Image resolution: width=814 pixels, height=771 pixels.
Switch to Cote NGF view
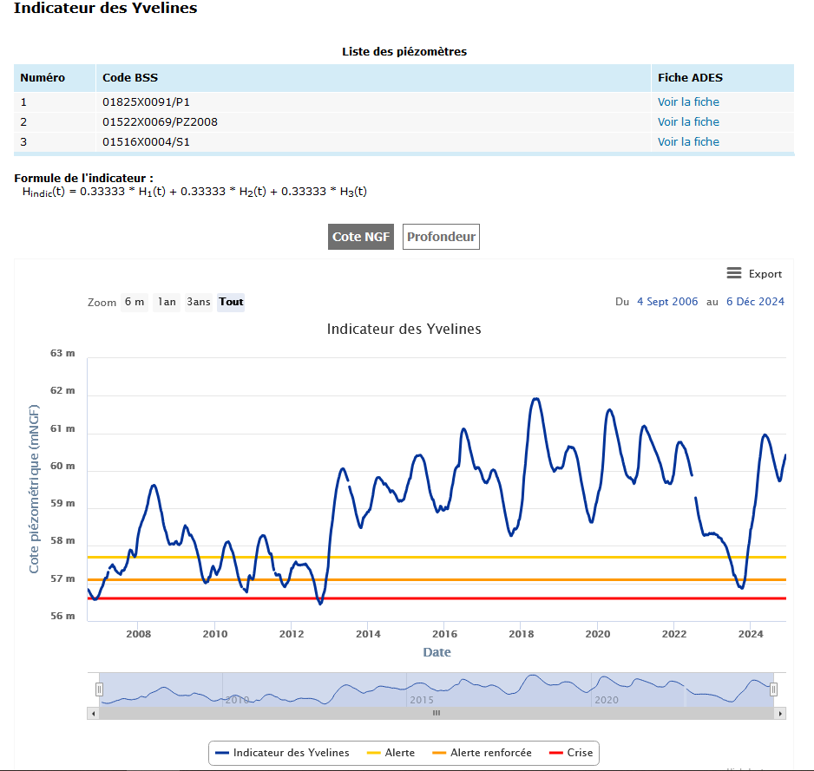pos(362,237)
